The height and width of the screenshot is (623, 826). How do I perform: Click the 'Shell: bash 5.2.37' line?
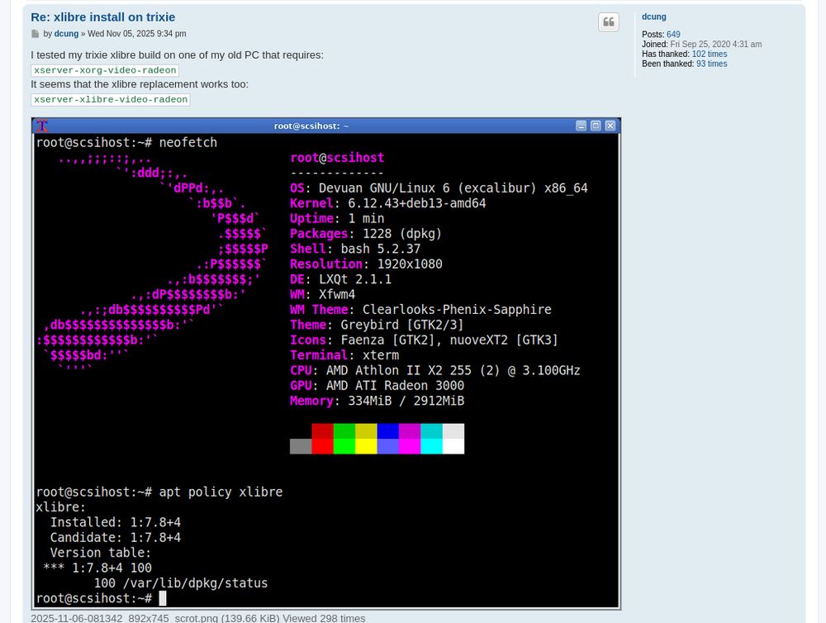[x=355, y=249]
